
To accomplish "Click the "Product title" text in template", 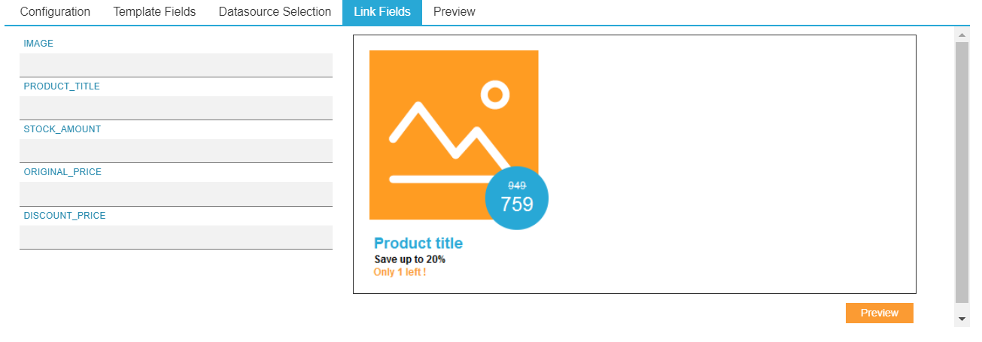I will tap(418, 244).
